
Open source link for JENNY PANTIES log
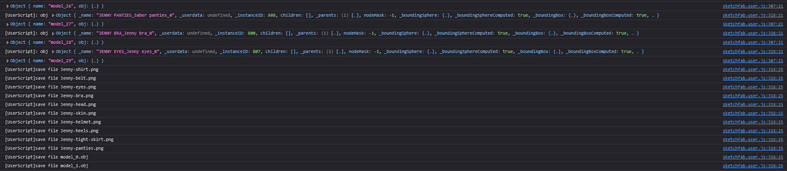753,15
